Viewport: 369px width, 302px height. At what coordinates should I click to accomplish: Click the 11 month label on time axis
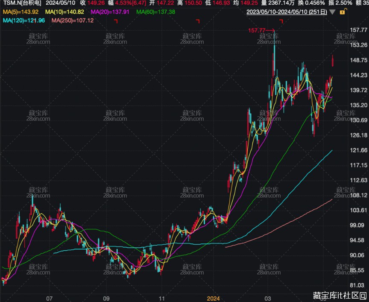pos(162,298)
